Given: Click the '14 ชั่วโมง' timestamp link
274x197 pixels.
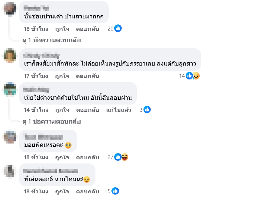Looking at the screenshot, I should [x=36, y=110].
